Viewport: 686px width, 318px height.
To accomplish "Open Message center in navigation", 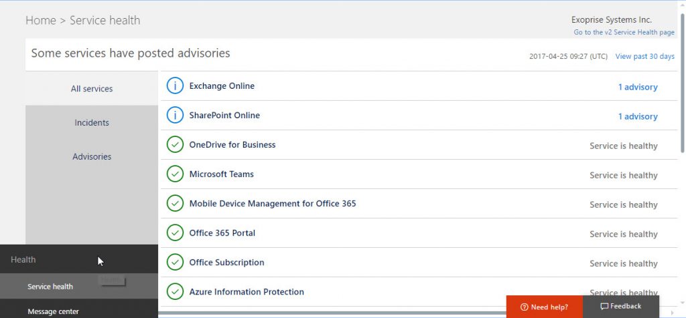I will pyautogui.click(x=79, y=311).
